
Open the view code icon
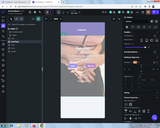pos(137,12)
